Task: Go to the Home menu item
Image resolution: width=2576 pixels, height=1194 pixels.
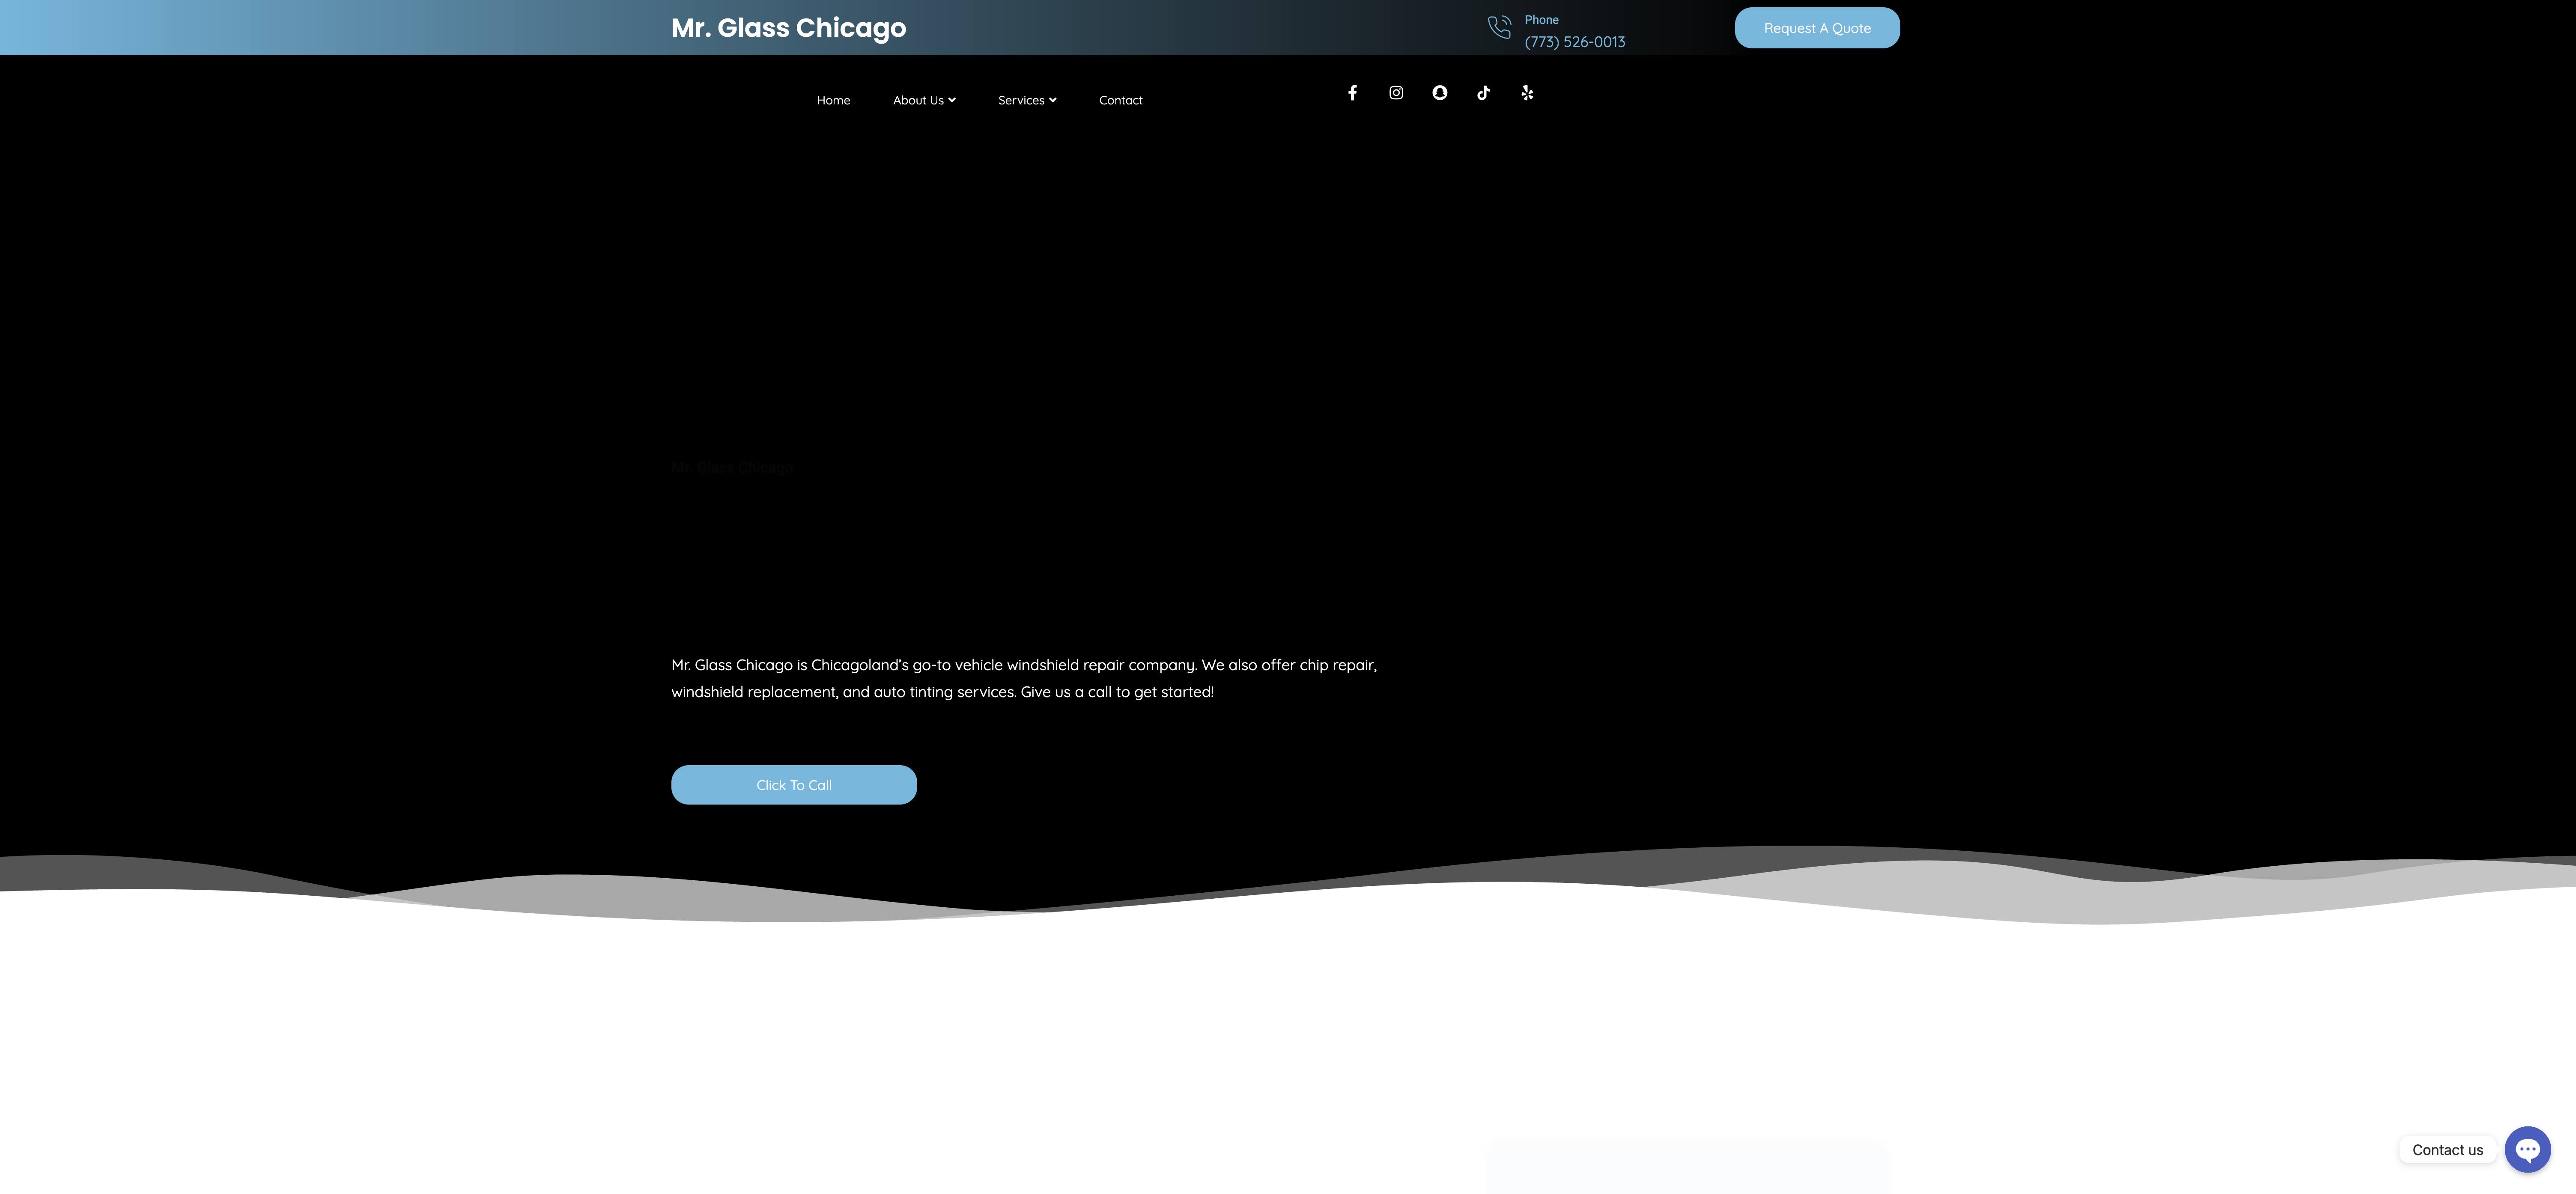Action: point(833,100)
